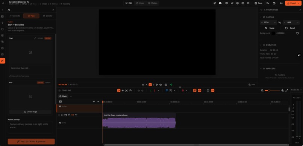The width and height of the screenshot is (303, 146).
Task: Select the scissors cut tool in timeline
Action: pyautogui.click(x=126, y=90)
